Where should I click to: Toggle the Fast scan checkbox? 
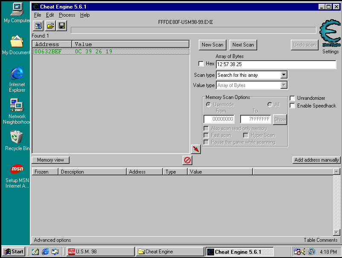click(x=206, y=136)
